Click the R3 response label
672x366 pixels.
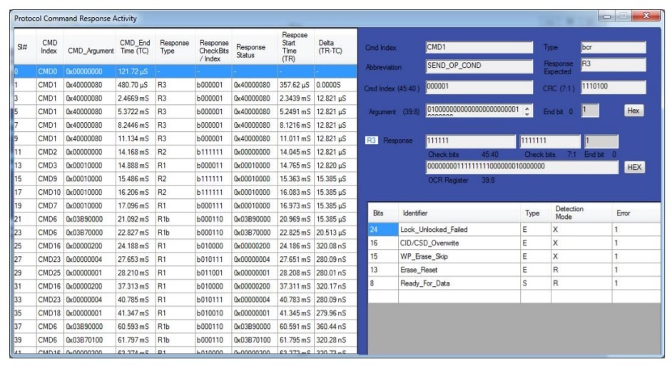coord(371,141)
